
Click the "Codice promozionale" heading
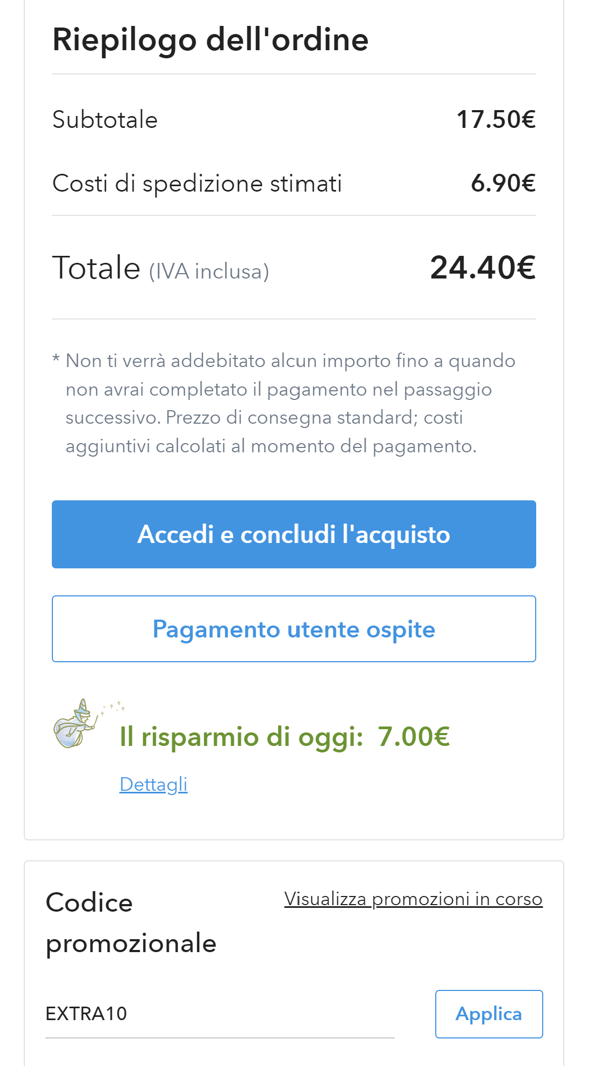coord(131,922)
